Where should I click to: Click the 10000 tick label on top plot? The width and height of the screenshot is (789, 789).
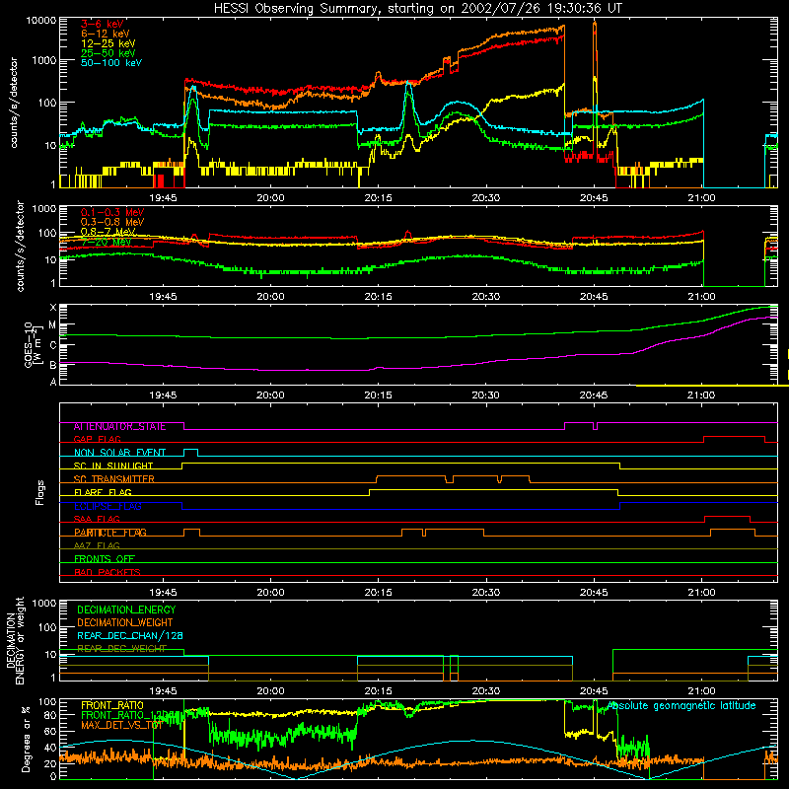[x=40, y=21]
